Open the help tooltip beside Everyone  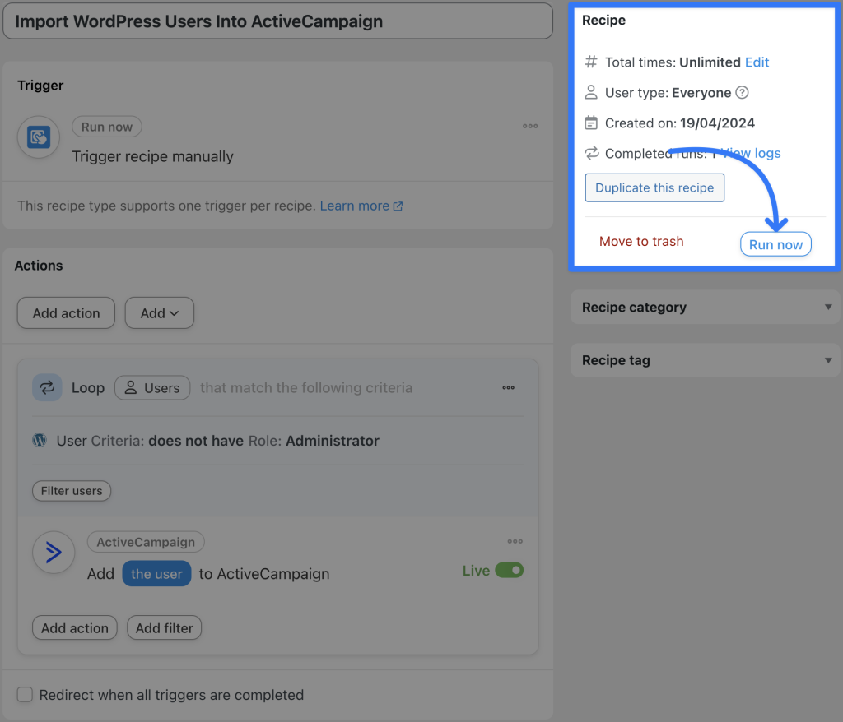pyautogui.click(x=742, y=92)
